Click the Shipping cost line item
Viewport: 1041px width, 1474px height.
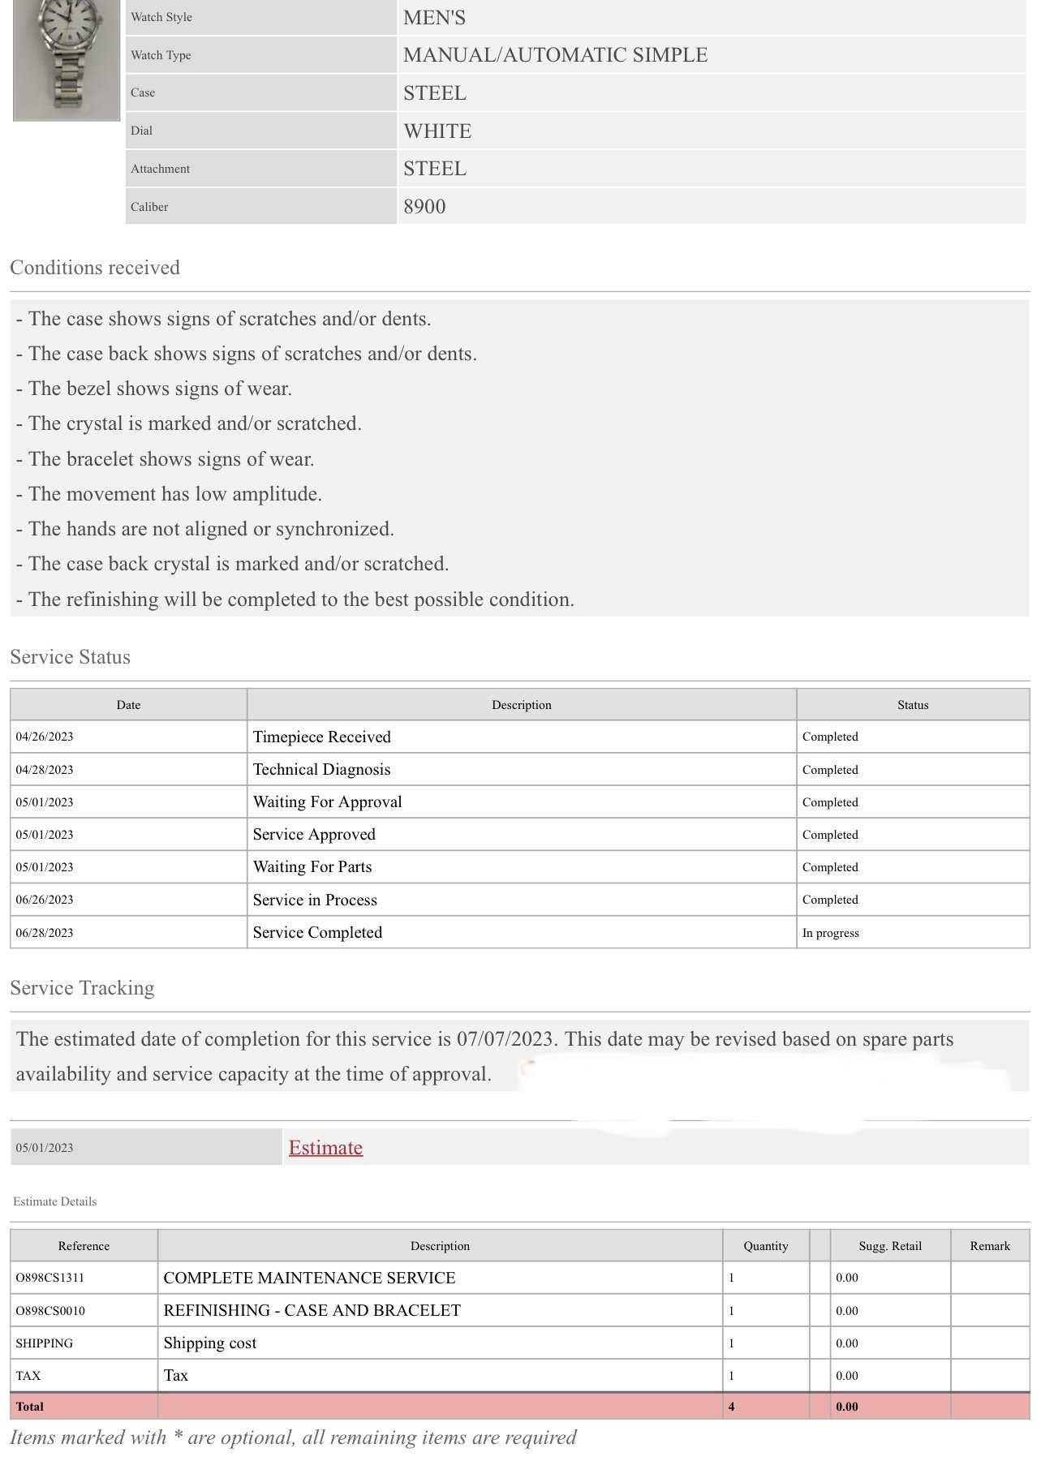[x=210, y=1343]
